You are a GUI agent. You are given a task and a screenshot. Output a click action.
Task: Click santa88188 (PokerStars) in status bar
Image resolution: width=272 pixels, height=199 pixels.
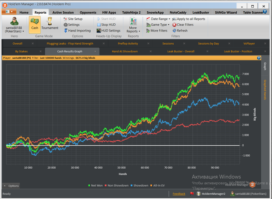click(248, 194)
